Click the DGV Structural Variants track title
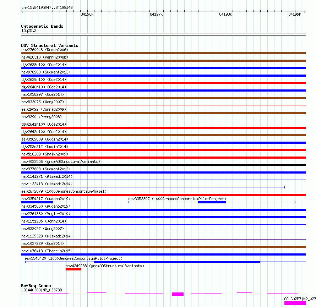 50,45
